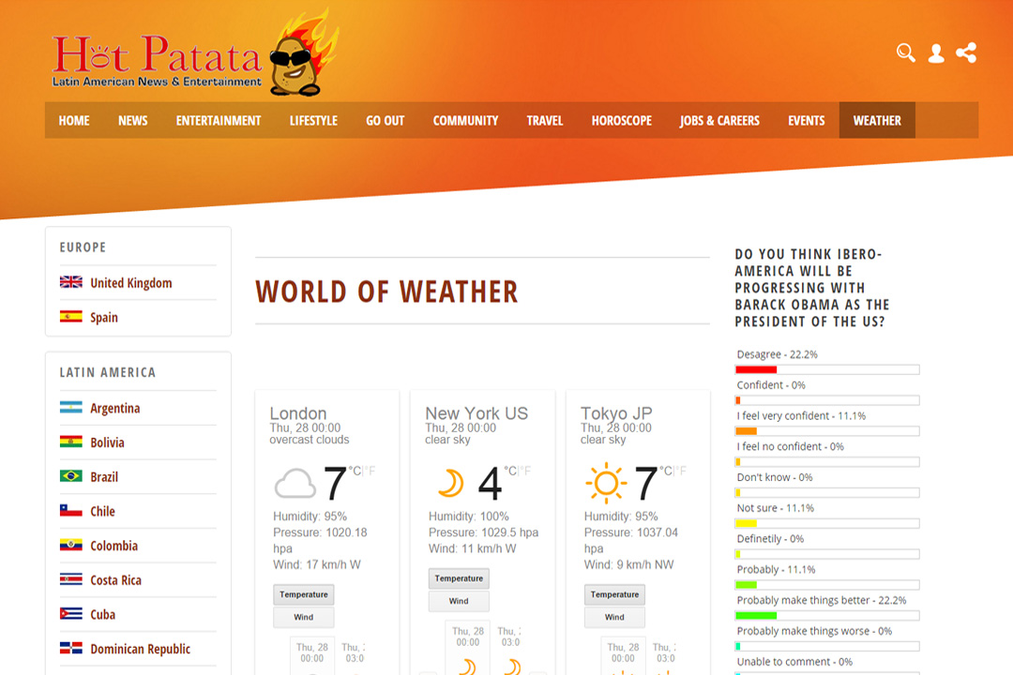This screenshot has height=675, width=1013.
Task: Click the United Kingdom flag icon
Action: pos(71,282)
